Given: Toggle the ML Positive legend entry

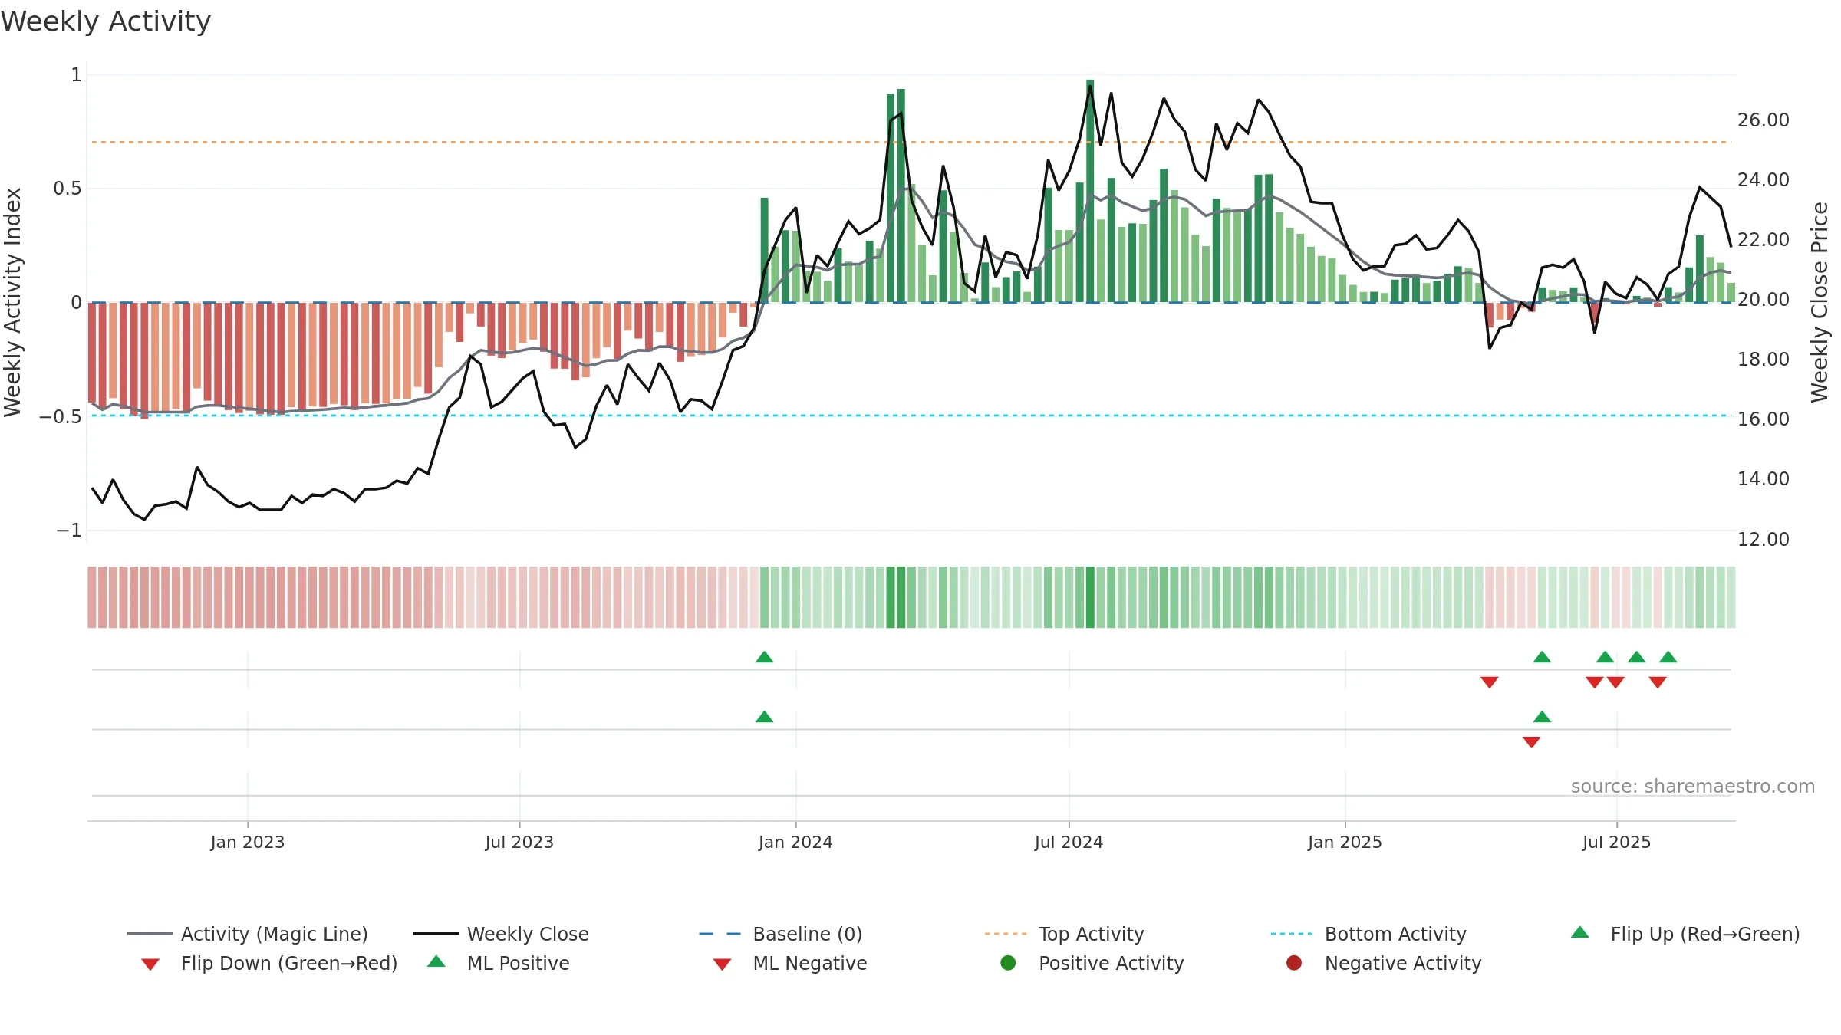Looking at the screenshot, I should point(499,963).
